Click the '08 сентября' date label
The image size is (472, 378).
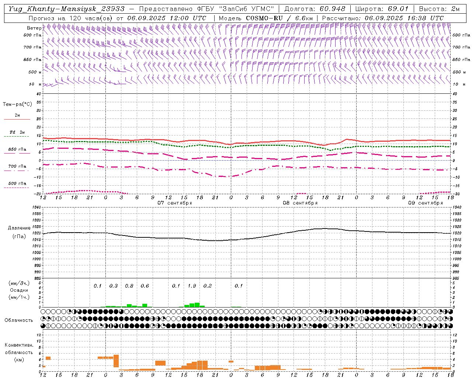click(x=300, y=203)
